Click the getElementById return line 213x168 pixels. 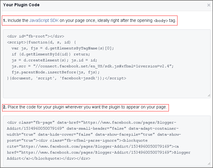click(51, 54)
